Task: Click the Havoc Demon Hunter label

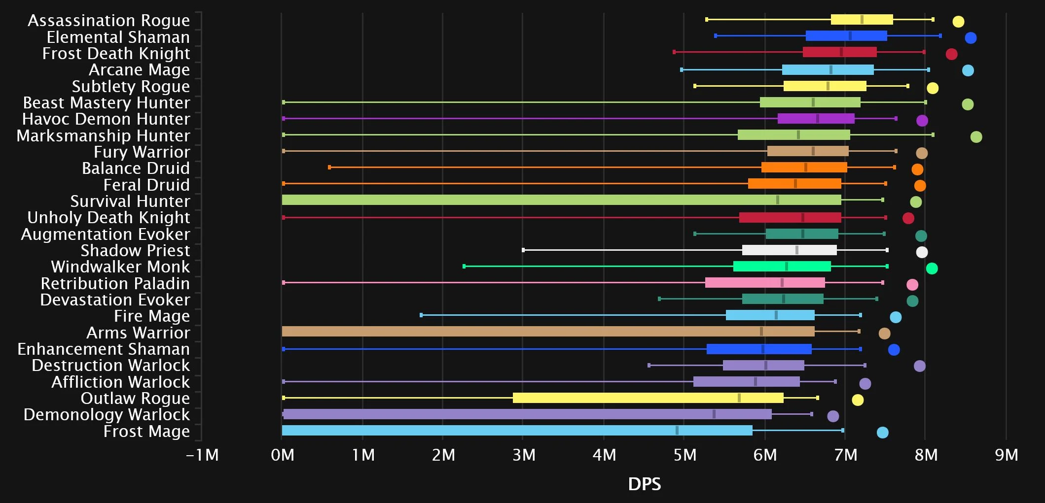Action: click(x=106, y=119)
